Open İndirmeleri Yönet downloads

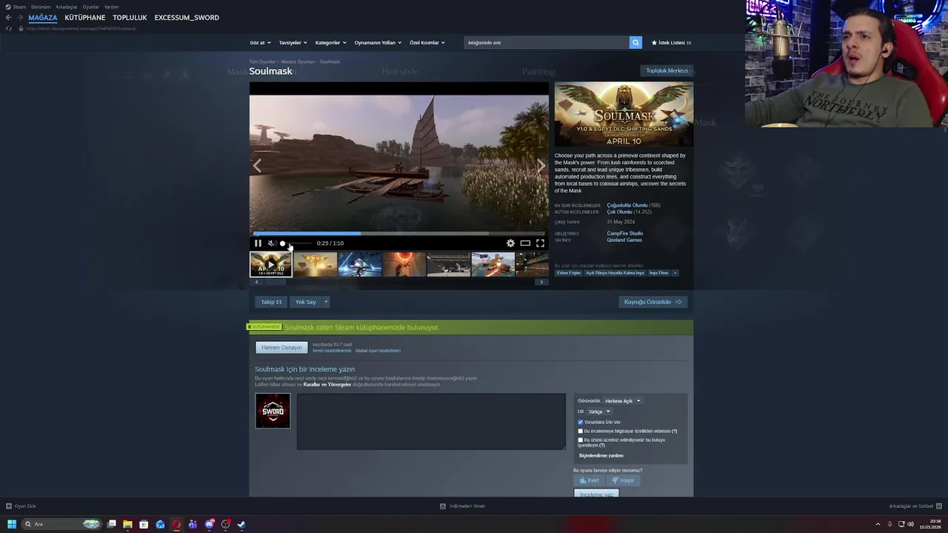(x=463, y=506)
